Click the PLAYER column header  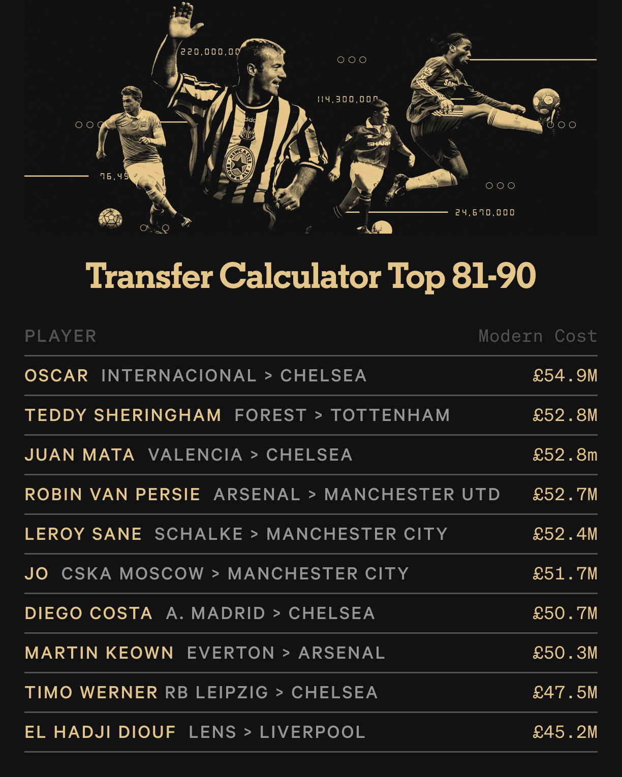60,336
